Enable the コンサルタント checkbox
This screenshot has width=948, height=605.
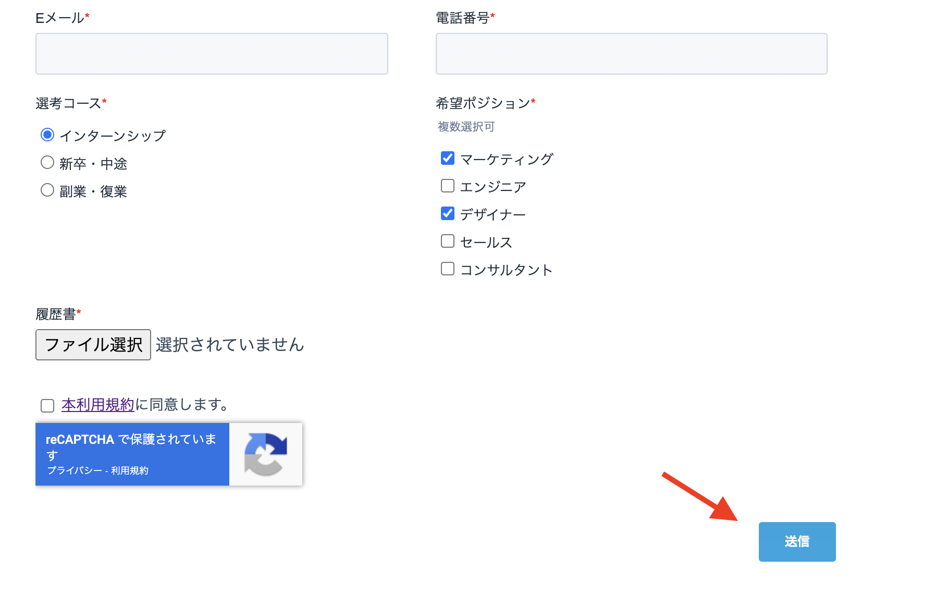448,269
